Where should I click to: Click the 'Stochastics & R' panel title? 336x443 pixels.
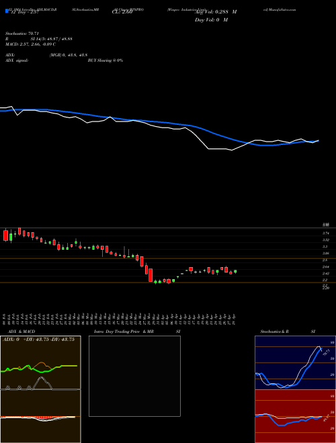(274, 332)
